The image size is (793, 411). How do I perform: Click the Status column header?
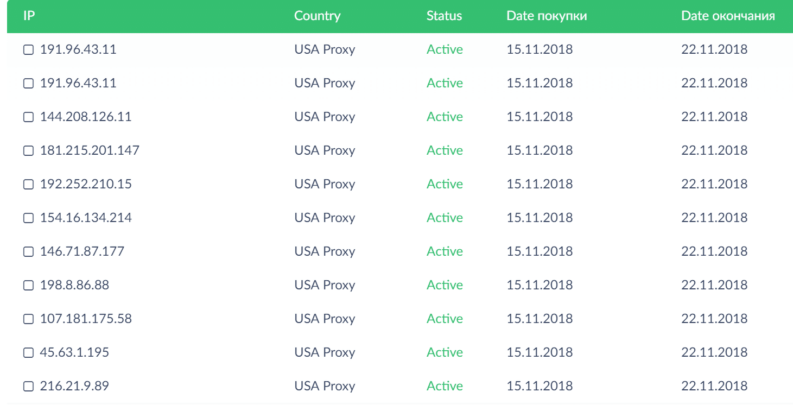[x=444, y=16]
